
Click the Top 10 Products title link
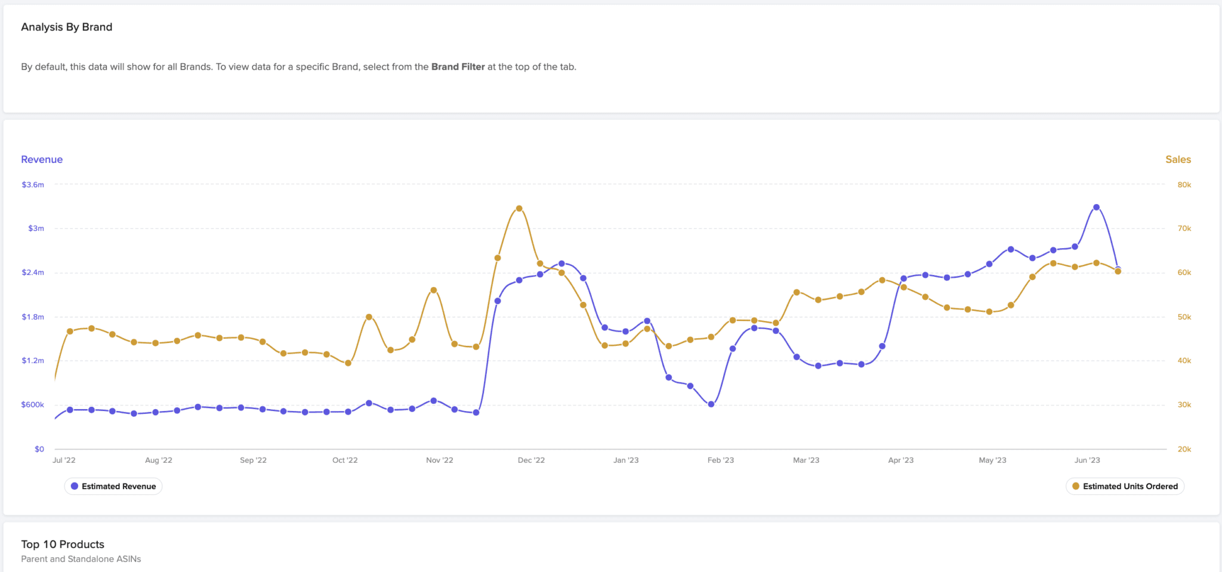62,544
